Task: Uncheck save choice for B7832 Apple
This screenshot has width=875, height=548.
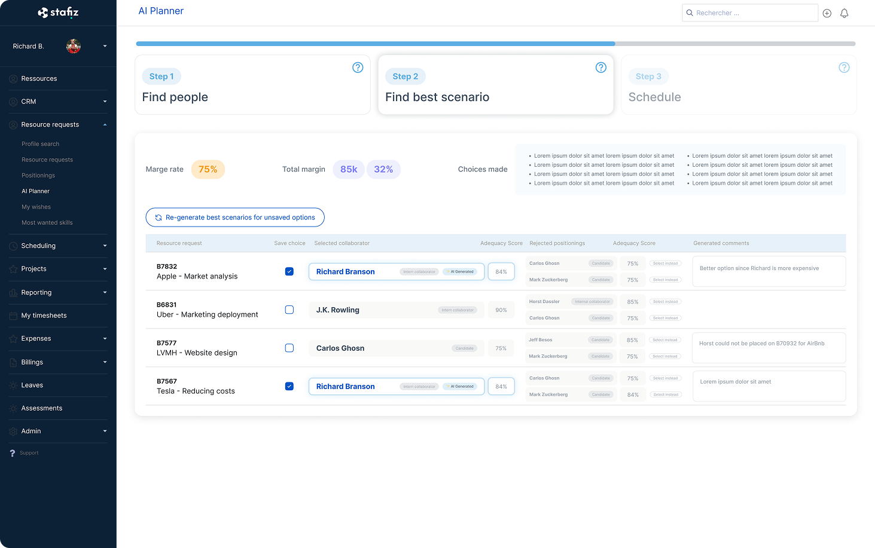Action: [x=289, y=271]
